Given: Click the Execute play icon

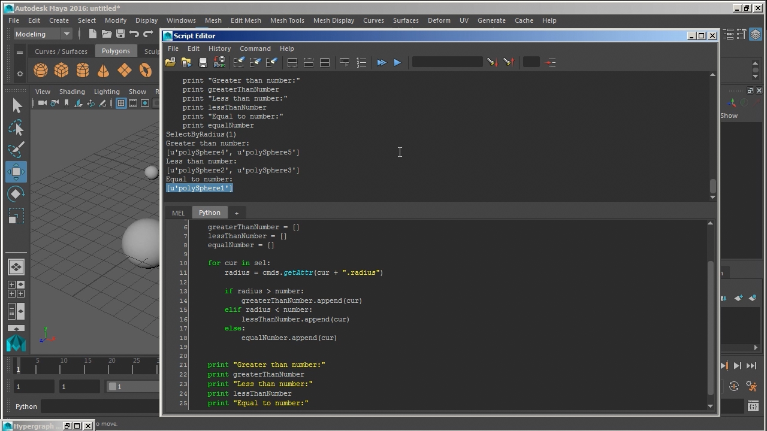Looking at the screenshot, I should (x=397, y=62).
